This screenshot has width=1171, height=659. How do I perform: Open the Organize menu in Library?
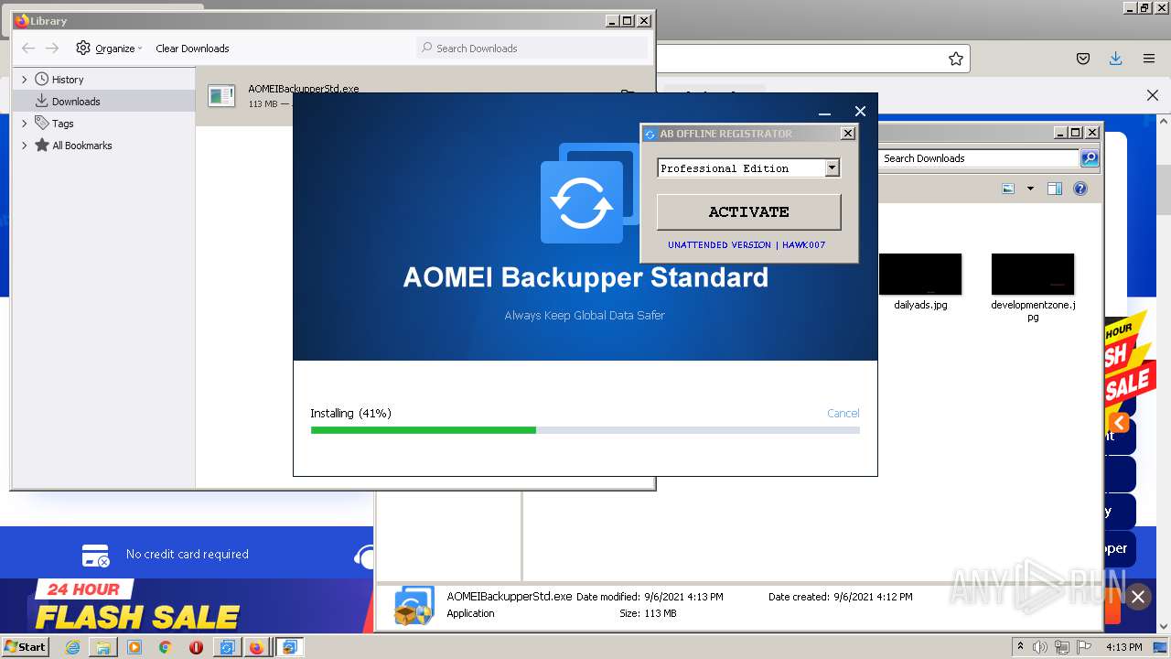coord(110,49)
